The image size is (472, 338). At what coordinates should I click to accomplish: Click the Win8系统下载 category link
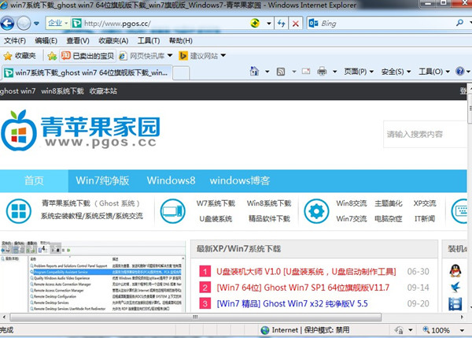pos(269,203)
